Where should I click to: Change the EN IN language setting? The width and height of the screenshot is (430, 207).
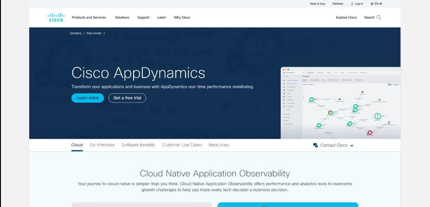click(378, 4)
